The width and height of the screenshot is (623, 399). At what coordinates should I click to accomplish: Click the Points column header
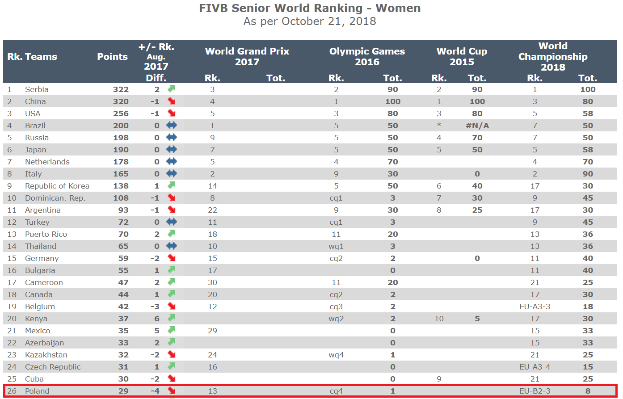point(112,57)
